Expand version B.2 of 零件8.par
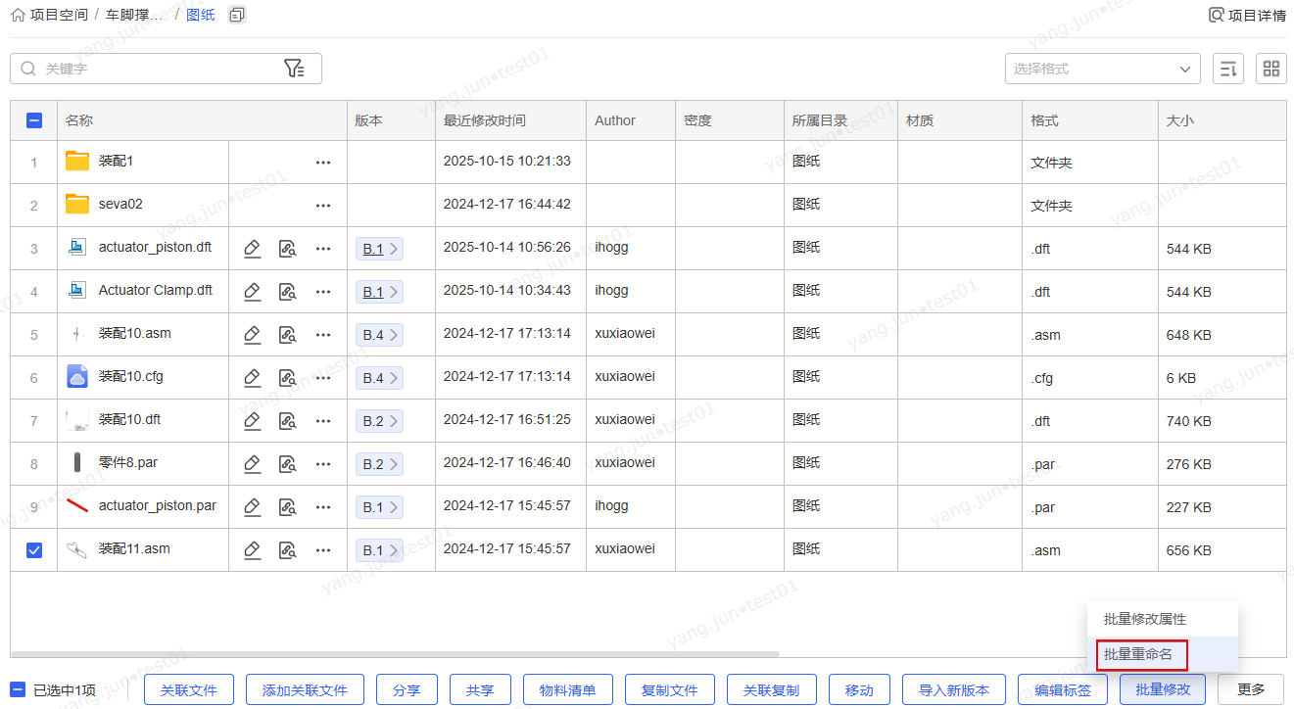Screen dimensions: 1294x709 pyautogui.click(x=379, y=464)
